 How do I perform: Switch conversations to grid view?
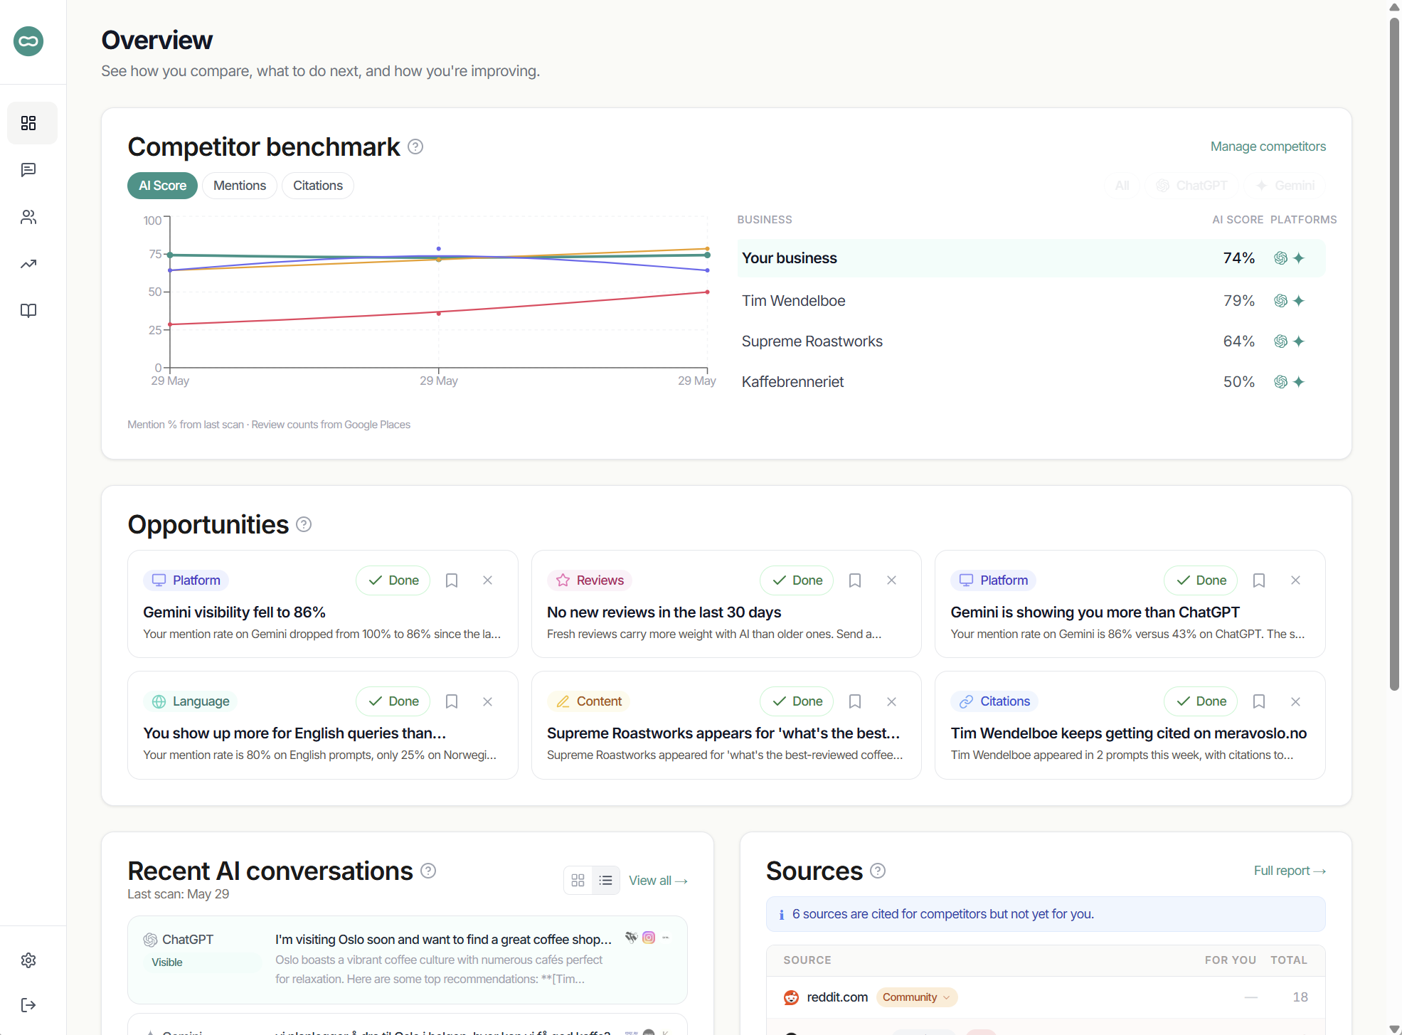pos(578,881)
